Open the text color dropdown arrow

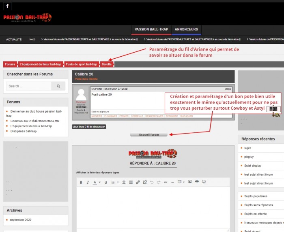100,183
